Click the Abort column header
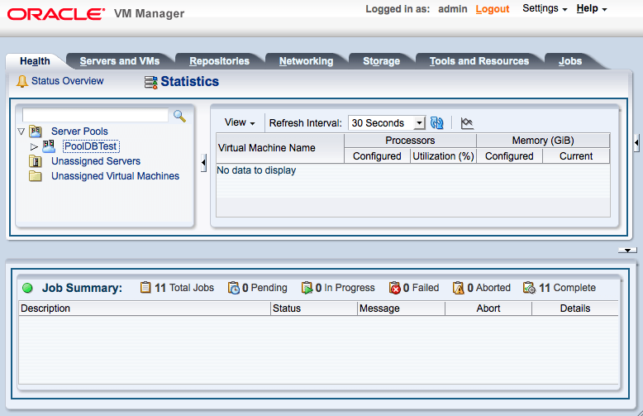This screenshot has height=416, width=643. tap(488, 308)
